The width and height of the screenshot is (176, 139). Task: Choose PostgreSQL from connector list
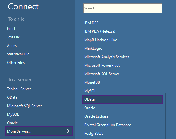[94, 133]
